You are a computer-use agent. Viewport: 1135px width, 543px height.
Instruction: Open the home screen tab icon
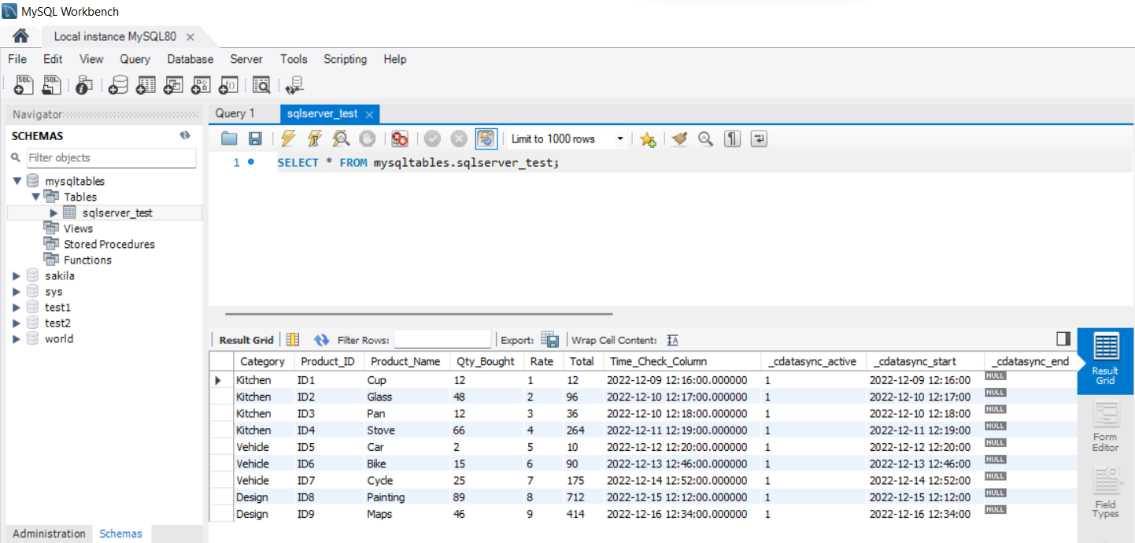[x=20, y=36]
